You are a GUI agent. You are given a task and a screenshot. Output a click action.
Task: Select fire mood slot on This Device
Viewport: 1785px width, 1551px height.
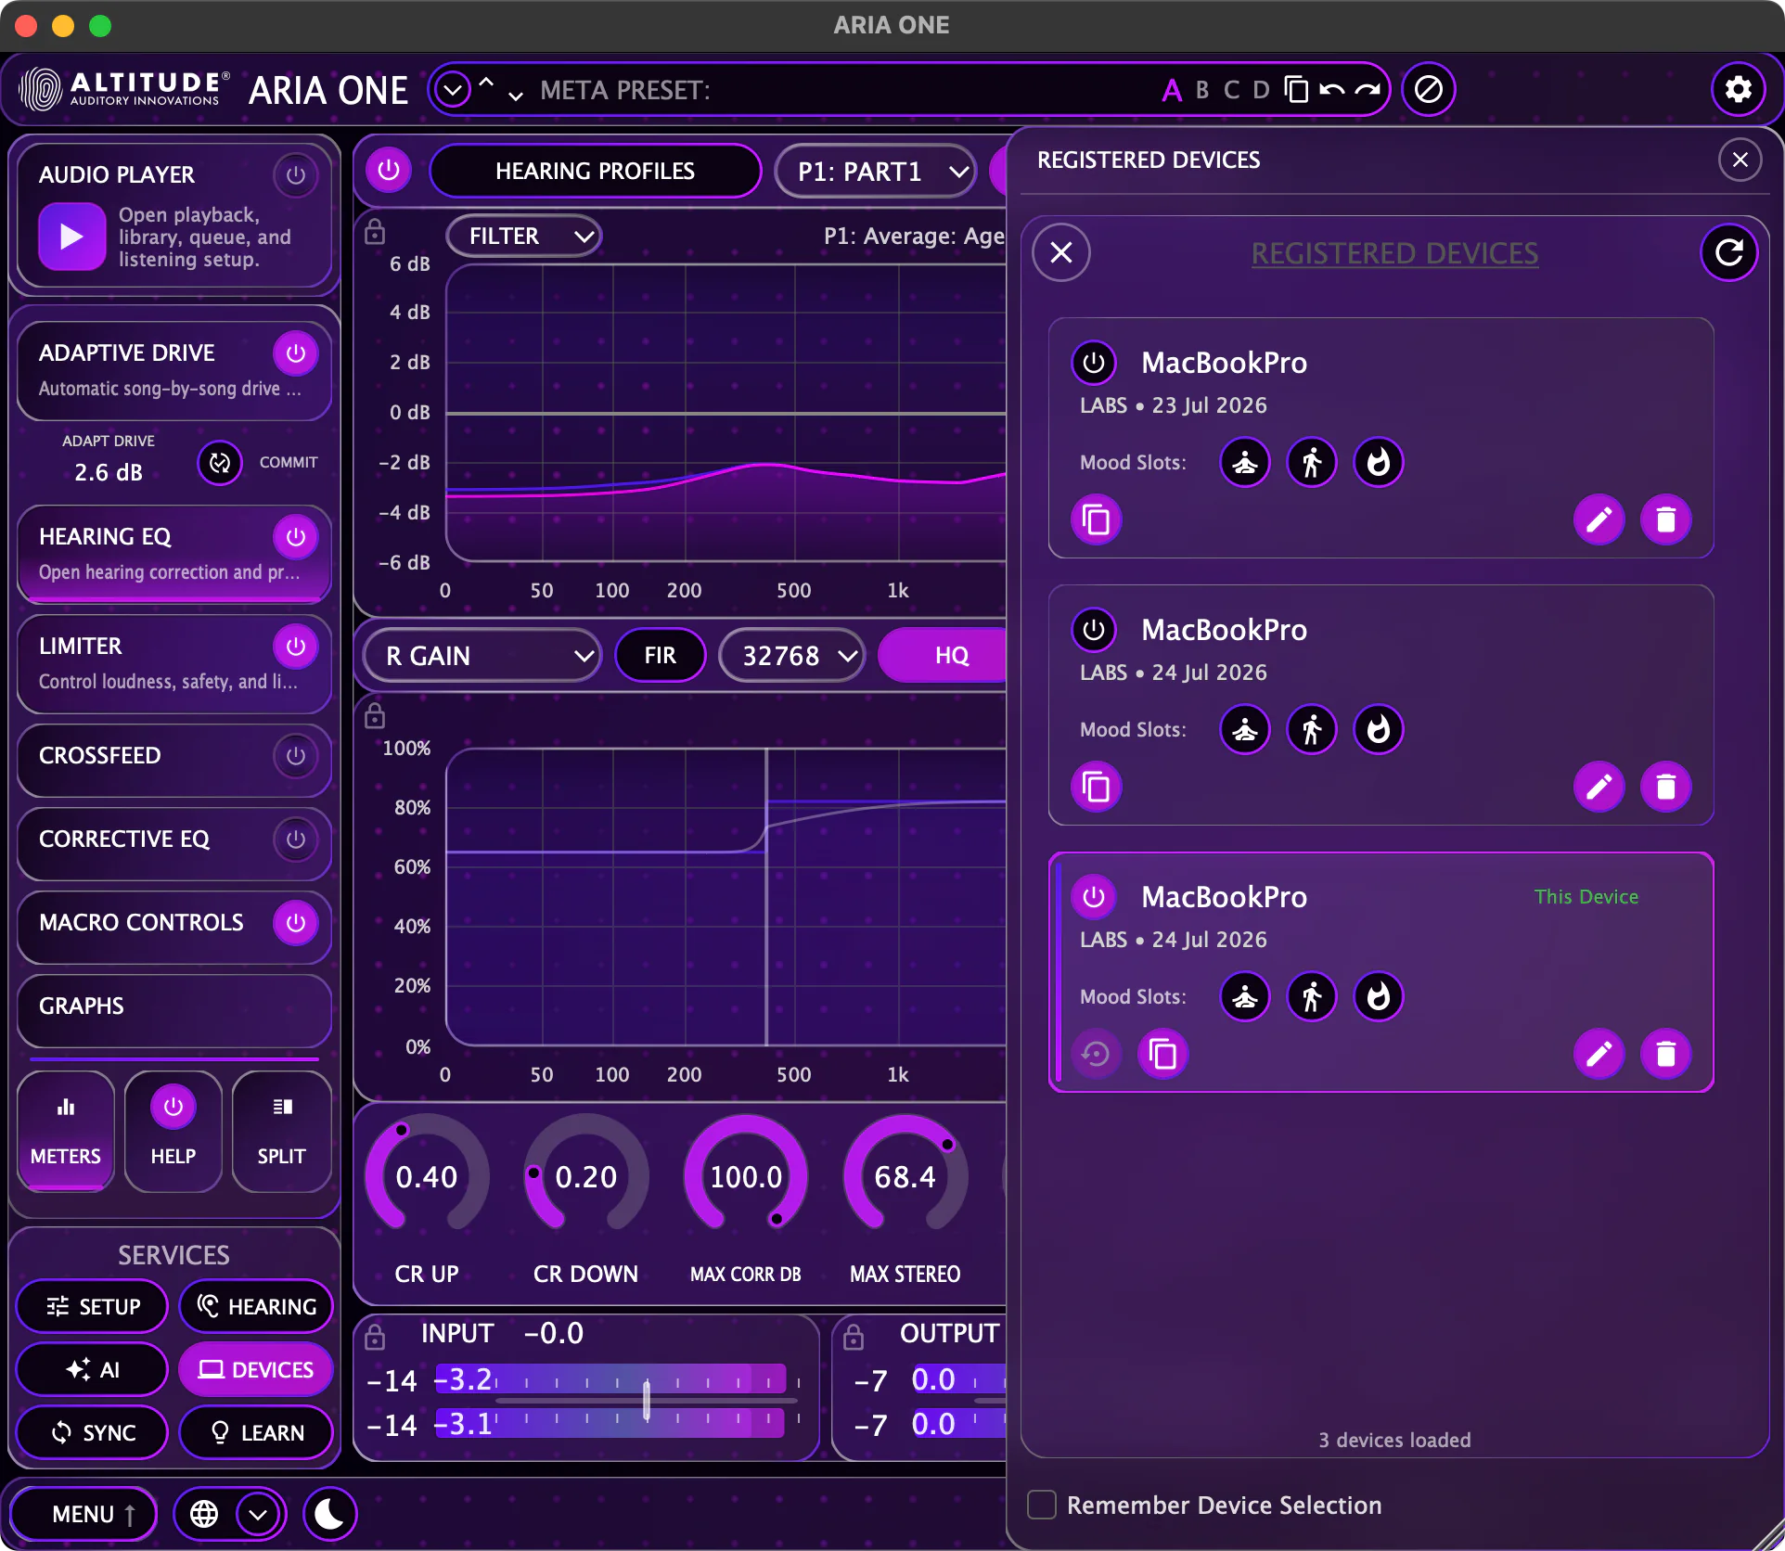point(1379,996)
